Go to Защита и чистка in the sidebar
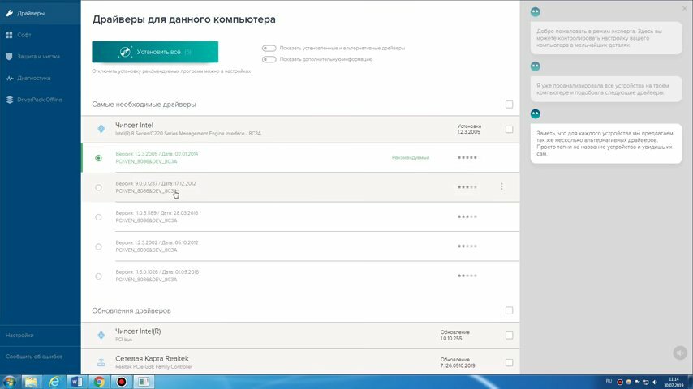 point(40,57)
